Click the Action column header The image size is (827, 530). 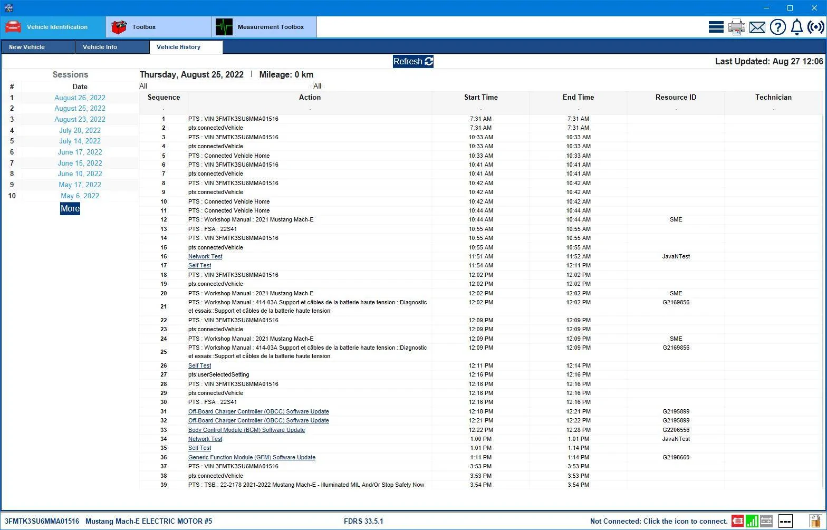(x=310, y=97)
